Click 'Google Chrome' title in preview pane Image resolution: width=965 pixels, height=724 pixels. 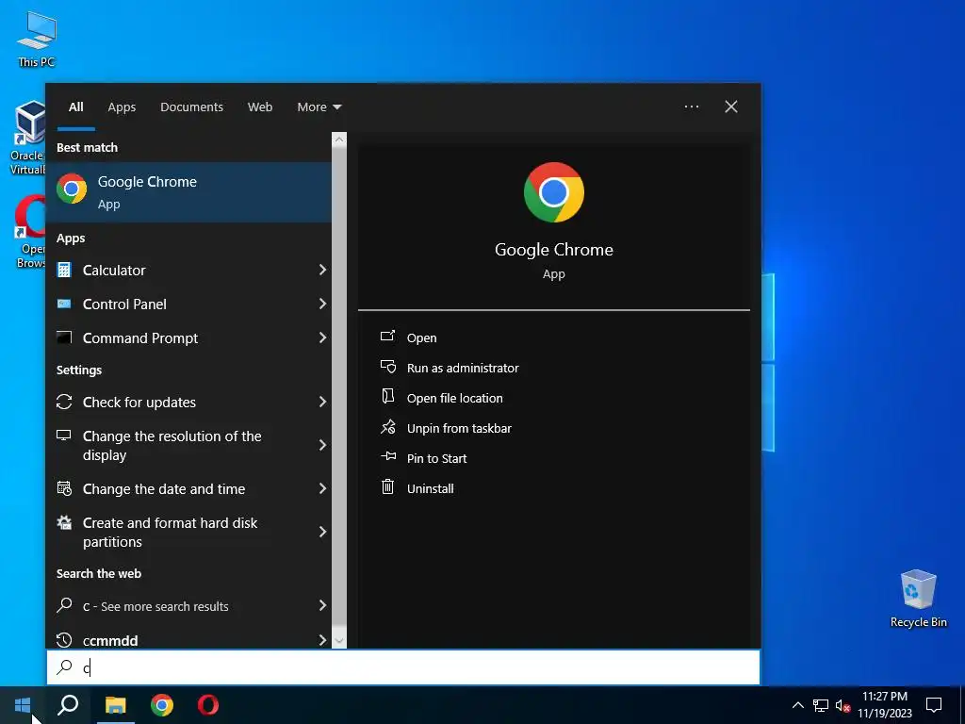click(x=554, y=249)
